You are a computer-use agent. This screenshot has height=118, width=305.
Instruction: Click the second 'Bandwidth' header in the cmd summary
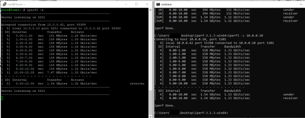(x=232, y=91)
